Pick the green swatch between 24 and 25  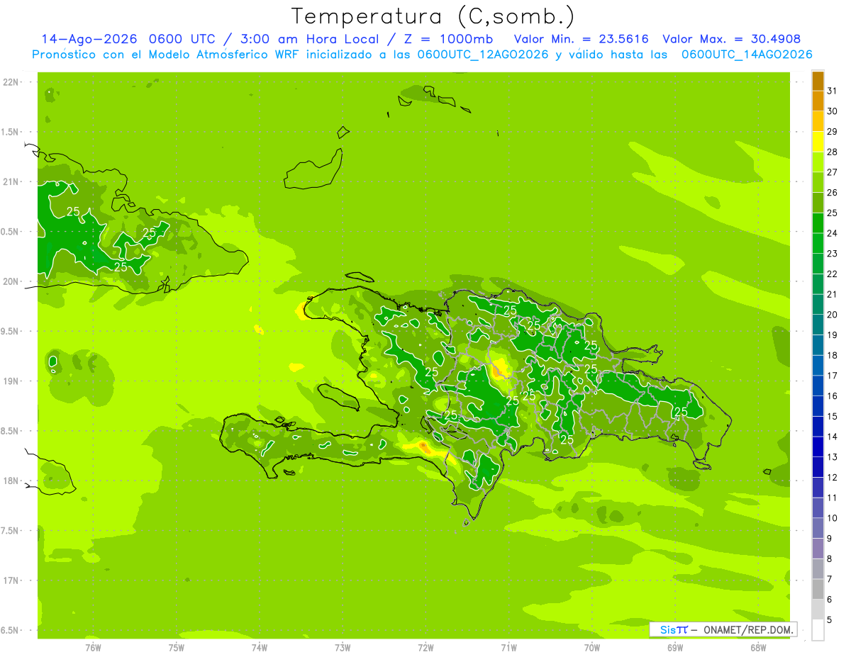818,223
